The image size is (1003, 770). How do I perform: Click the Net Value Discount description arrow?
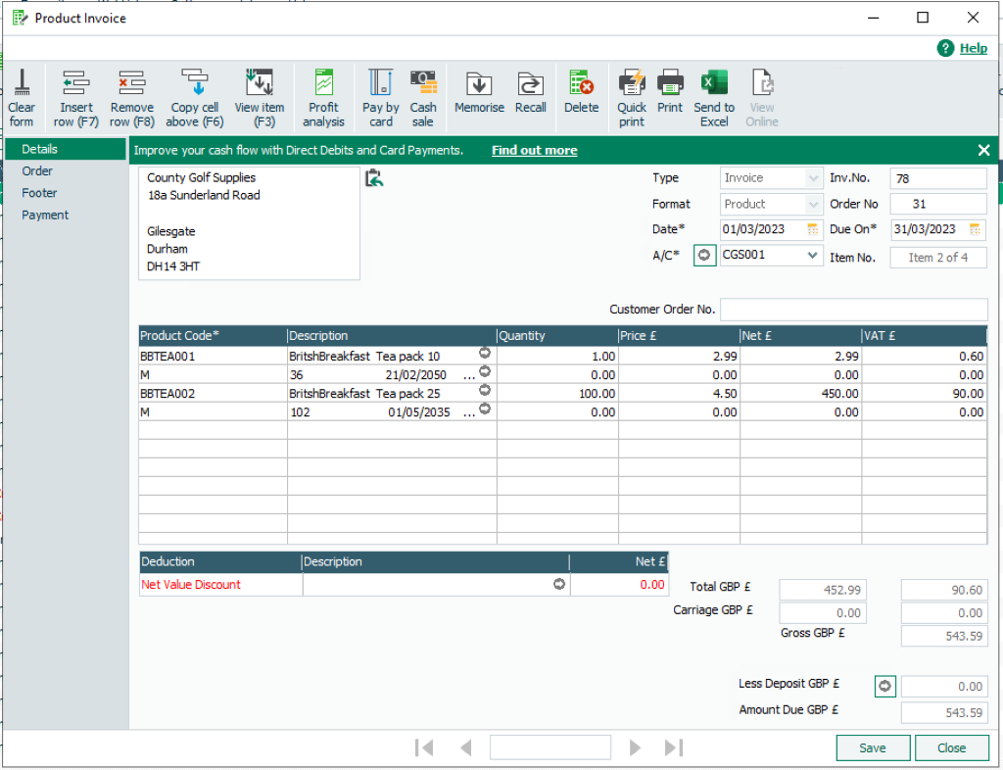(559, 584)
